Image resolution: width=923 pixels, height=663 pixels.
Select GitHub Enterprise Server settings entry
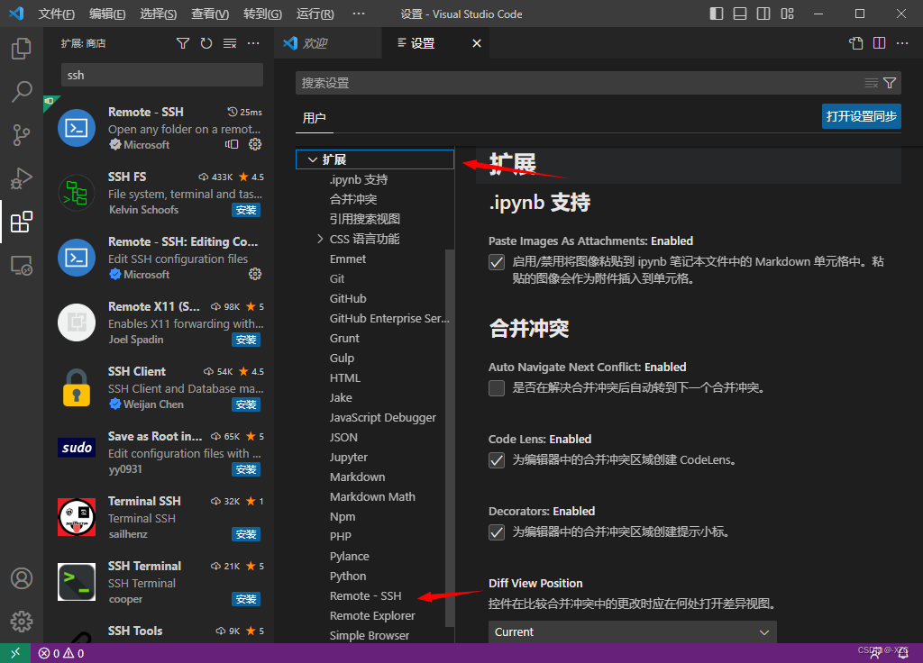click(x=389, y=318)
